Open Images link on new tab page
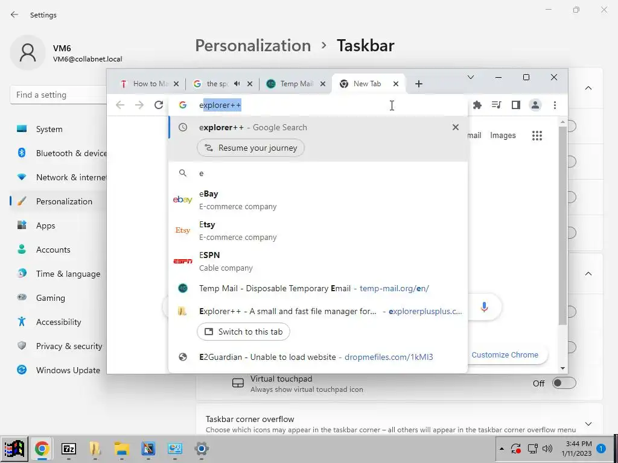618x463 pixels. [503, 136]
